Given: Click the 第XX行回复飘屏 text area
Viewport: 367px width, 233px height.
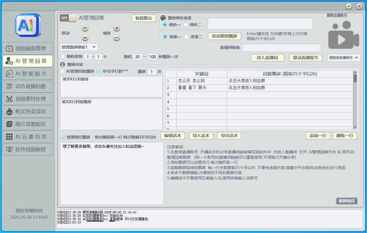Looking at the screenshot, I should (x=111, y=114).
